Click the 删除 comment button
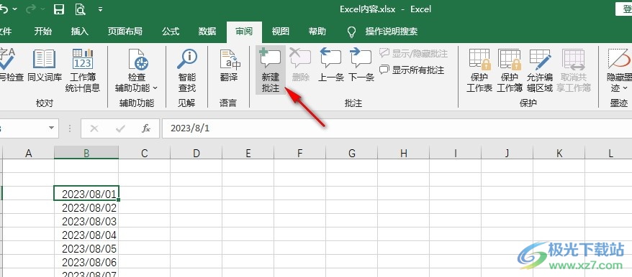This screenshot has width=632, height=277. point(300,65)
